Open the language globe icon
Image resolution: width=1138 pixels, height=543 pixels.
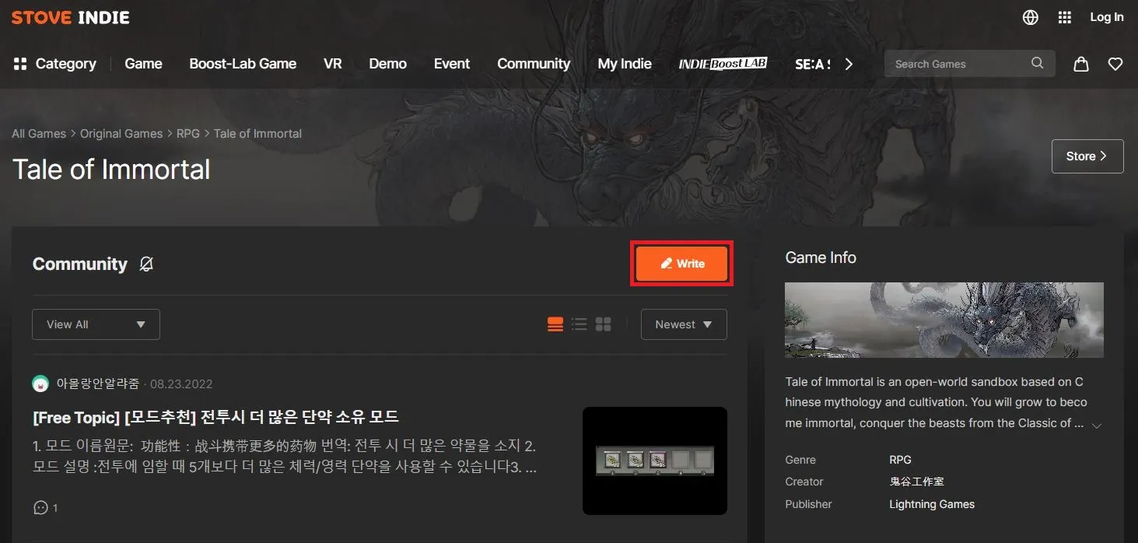pyautogui.click(x=1031, y=17)
